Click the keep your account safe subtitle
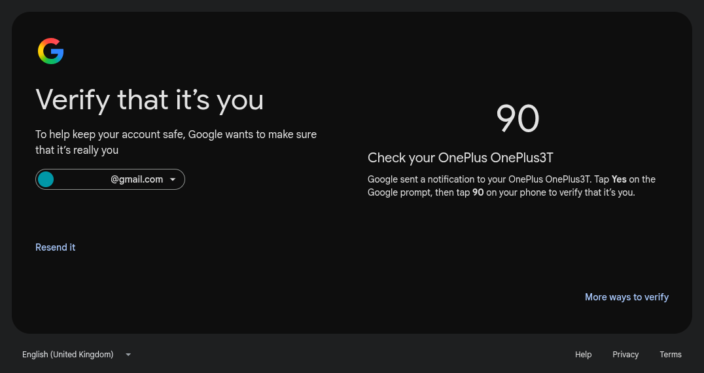704x373 pixels. [176, 135]
